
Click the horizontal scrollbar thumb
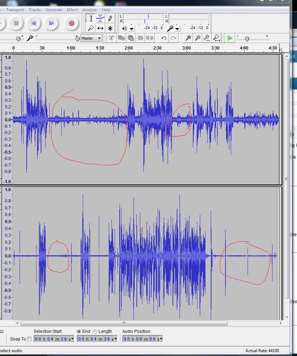point(124,323)
